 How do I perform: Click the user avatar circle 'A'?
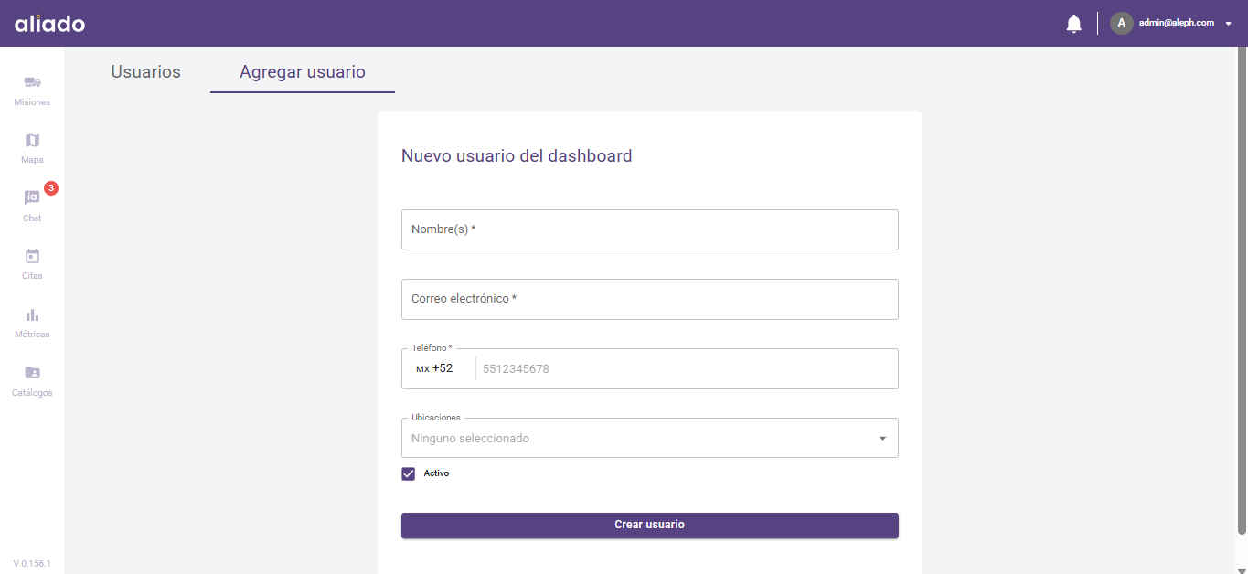[1121, 23]
